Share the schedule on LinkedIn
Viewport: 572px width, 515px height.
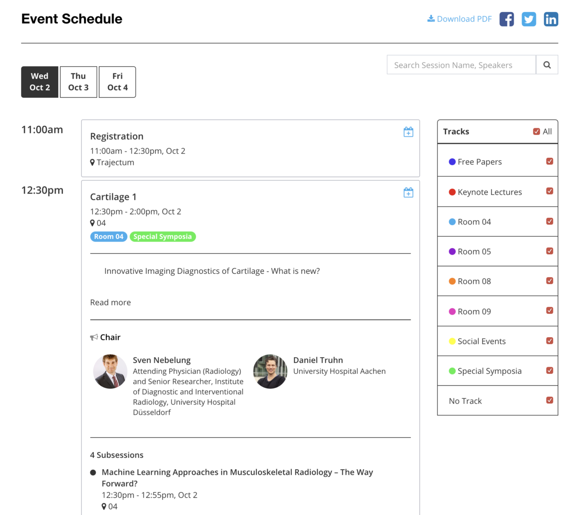coord(551,19)
